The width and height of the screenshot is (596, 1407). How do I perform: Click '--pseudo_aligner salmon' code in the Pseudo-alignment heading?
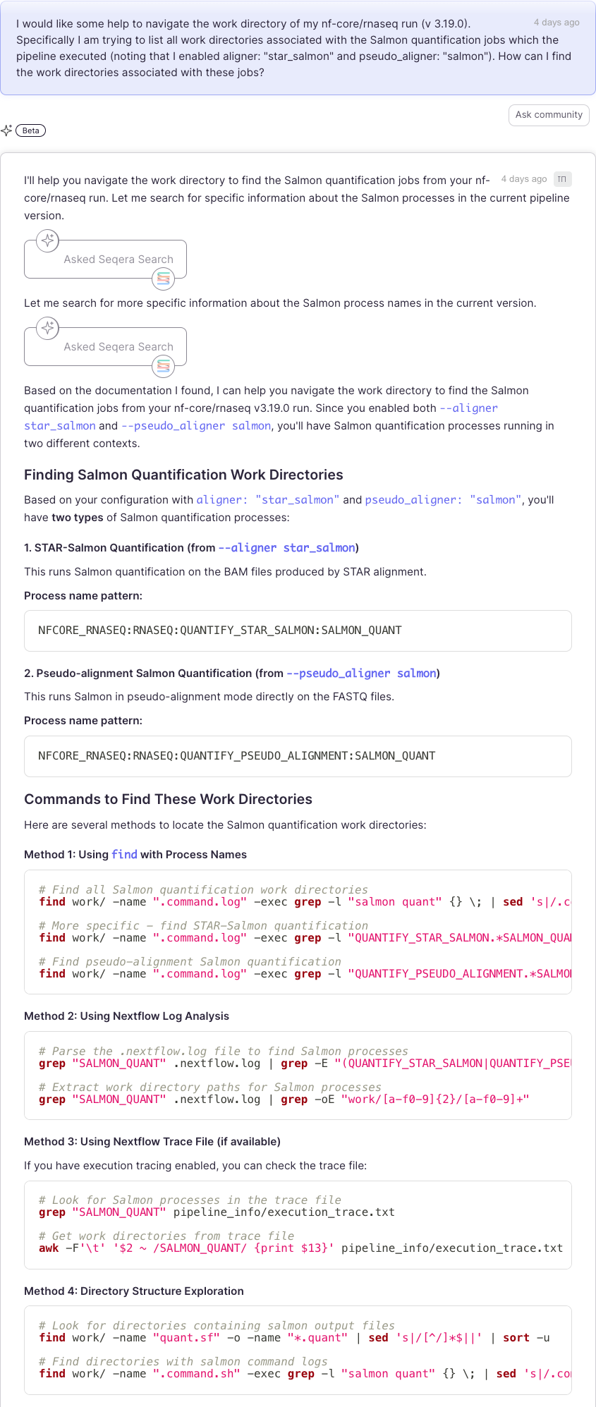[361, 674]
